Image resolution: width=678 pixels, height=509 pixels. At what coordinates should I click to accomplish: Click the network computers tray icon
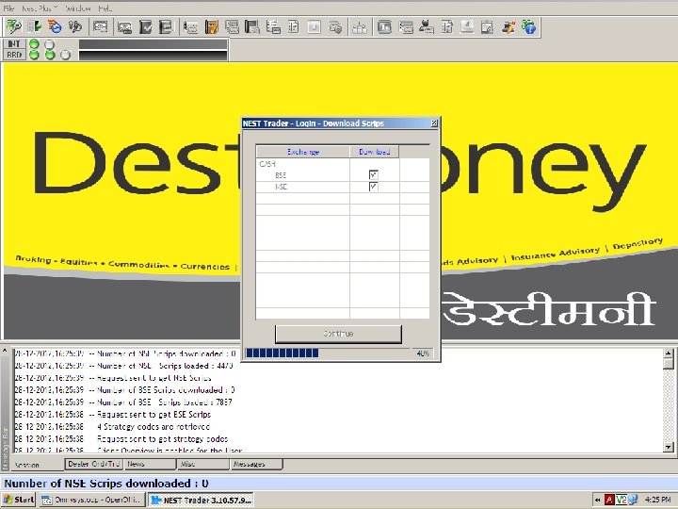[x=633, y=500]
